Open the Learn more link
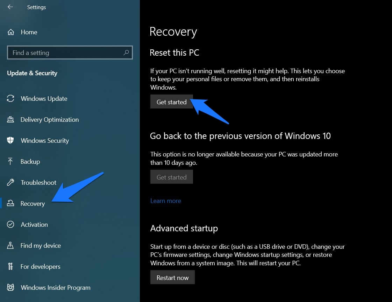 165,201
